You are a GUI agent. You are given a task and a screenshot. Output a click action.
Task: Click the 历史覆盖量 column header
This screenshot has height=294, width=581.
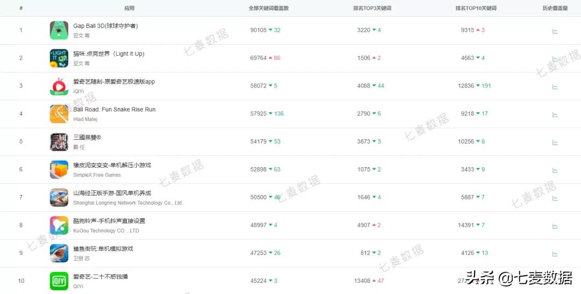[x=555, y=8]
